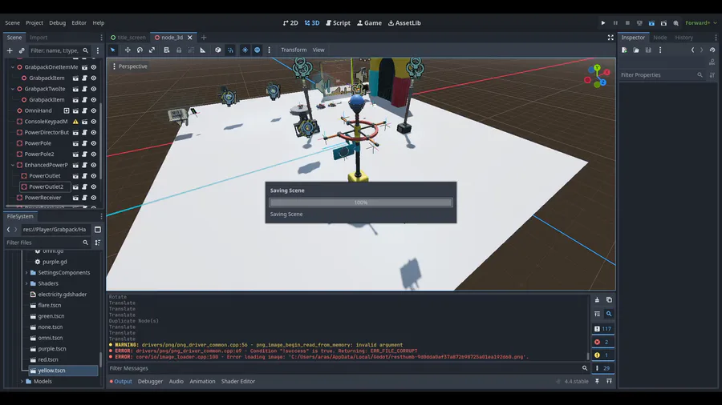Select the Rotate Mode tool

point(140,50)
